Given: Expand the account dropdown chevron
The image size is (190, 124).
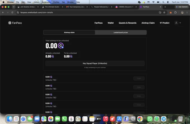Looking at the screenshot, I should point(180,23).
